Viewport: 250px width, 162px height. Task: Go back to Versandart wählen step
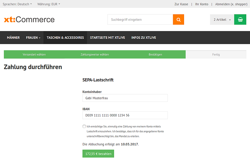34,55
